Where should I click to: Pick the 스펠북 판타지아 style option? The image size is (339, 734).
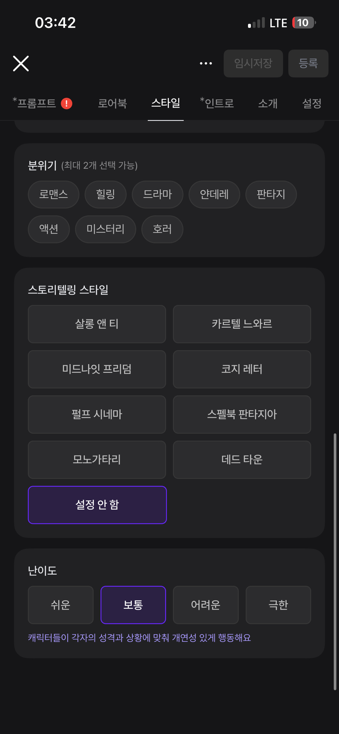point(242,414)
